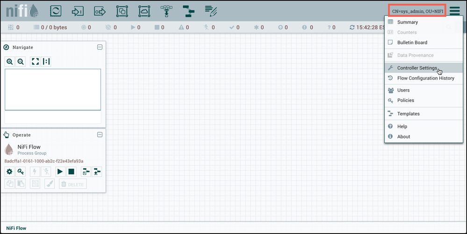Click the disabled components status icon

tap(206, 27)
